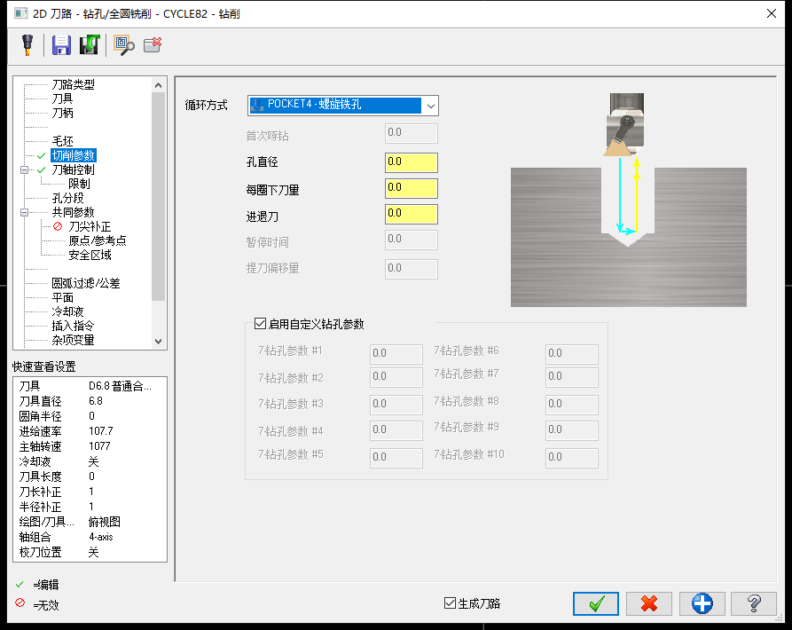Click the 俯视图 plane value
792x630 pixels.
click(x=104, y=522)
